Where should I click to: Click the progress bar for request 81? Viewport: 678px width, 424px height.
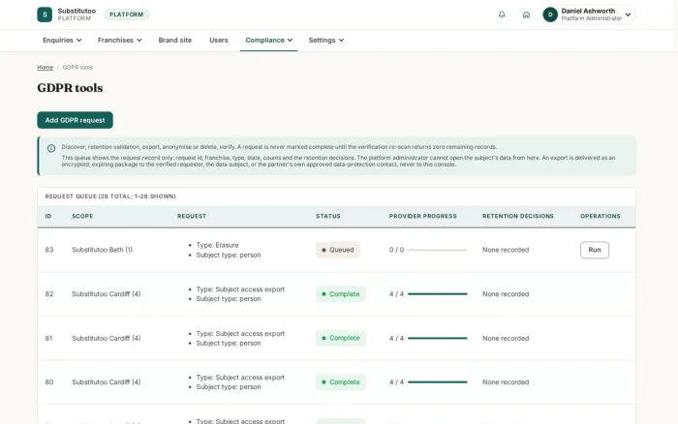[437, 338]
